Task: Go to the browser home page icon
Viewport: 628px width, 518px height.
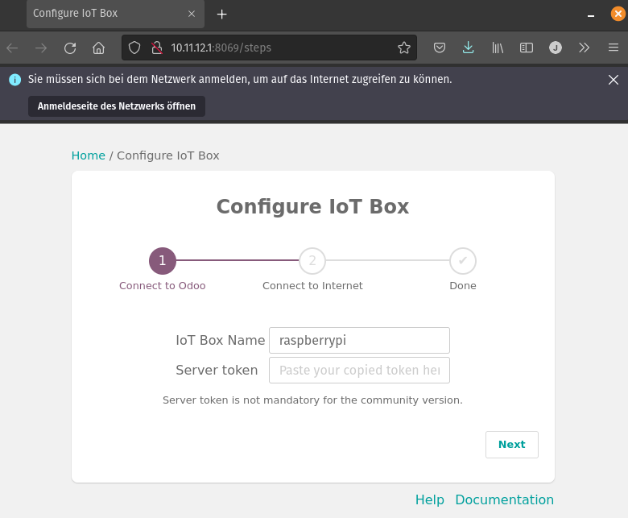Action: [98, 48]
